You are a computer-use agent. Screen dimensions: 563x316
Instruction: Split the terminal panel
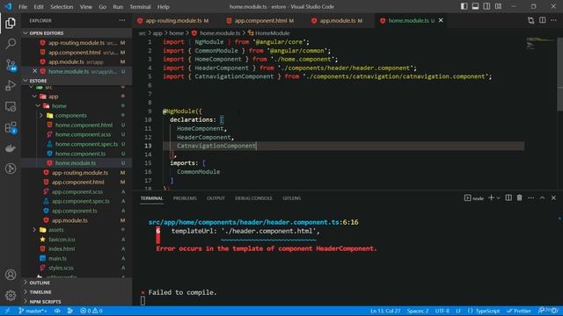point(508,197)
